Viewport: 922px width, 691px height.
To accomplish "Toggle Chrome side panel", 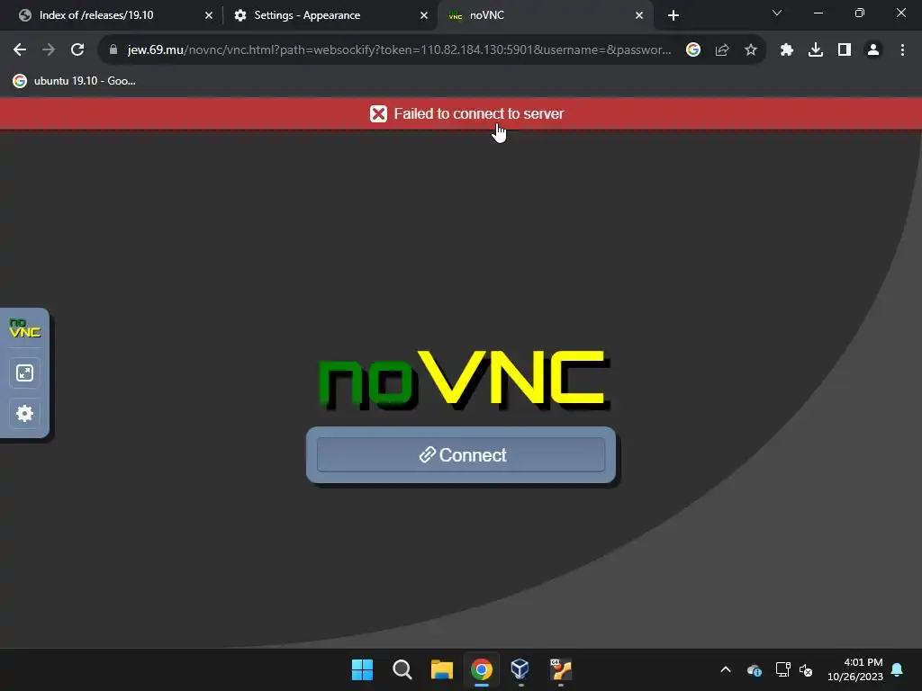I will tap(845, 50).
